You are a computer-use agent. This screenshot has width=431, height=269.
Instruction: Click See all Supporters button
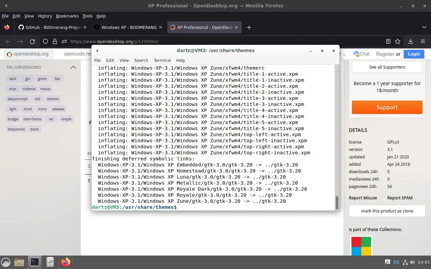click(x=387, y=67)
